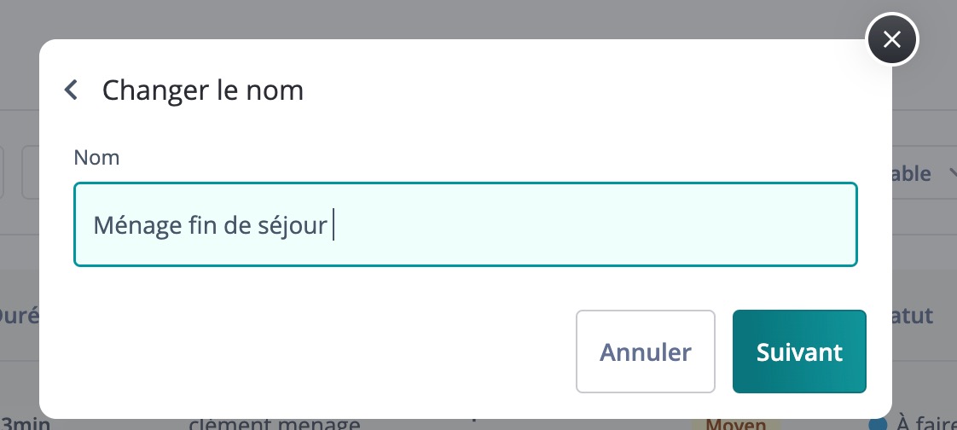The image size is (957, 430).
Task: Close the dialog with the X icon
Action: click(x=891, y=40)
